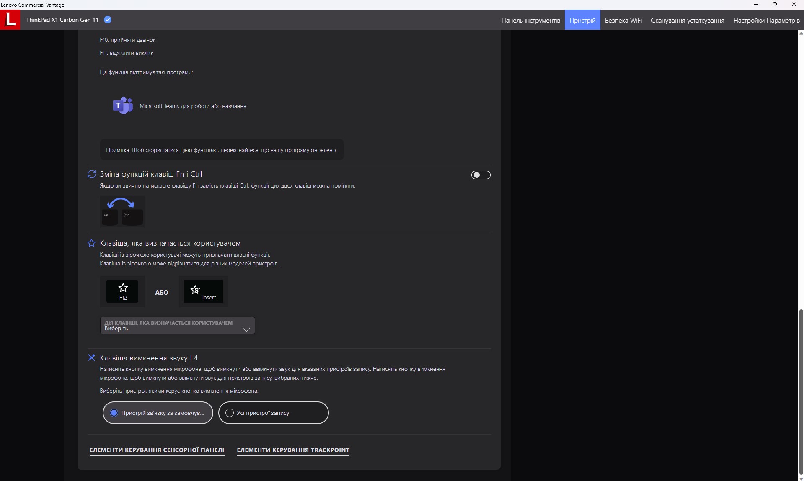Open the 'Панель інструментів' tab
Screen dimensions: 804x481
click(530, 20)
